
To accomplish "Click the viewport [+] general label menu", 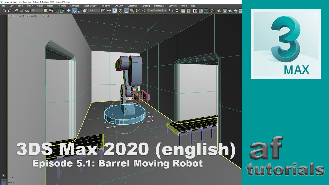I will (x=10, y=16).
